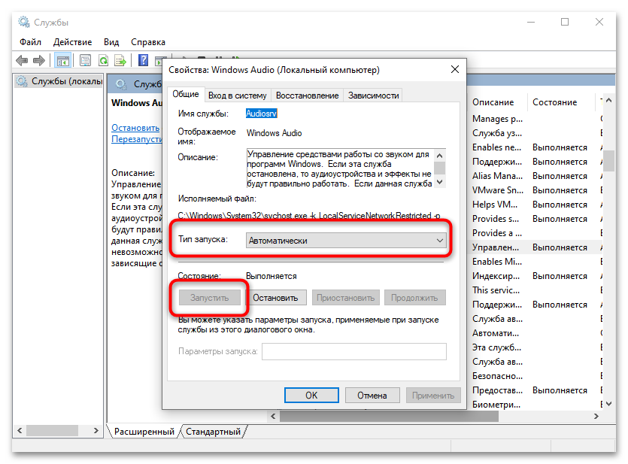Toggle the show/hide console tree toolbar icon
The height and width of the screenshot is (464, 628).
click(x=63, y=61)
